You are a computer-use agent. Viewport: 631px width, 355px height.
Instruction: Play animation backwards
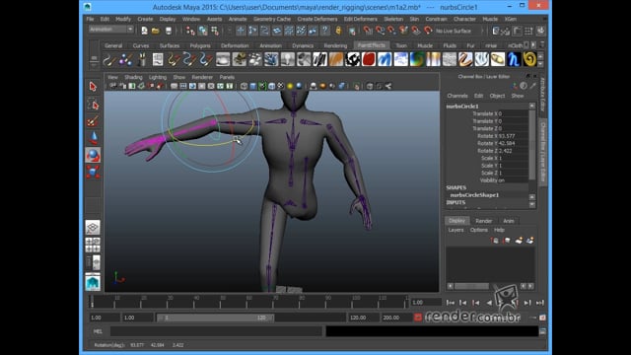pyautogui.click(x=489, y=303)
